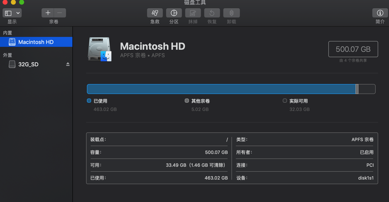The width and height of the screenshot is (389, 202).
Task: Click the 宗卷 toolbar label
Action: [53, 22]
